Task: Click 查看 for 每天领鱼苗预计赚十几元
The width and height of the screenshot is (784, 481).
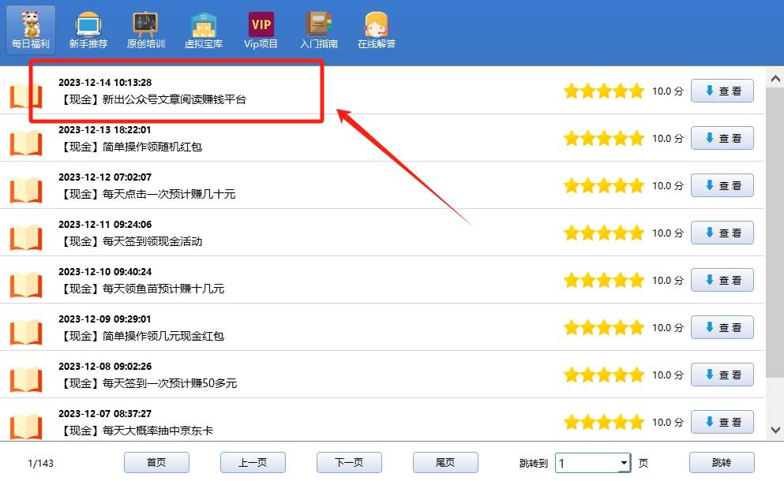Action: [722, 280]
